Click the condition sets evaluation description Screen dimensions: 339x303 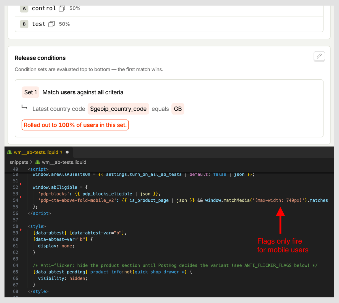89,69
